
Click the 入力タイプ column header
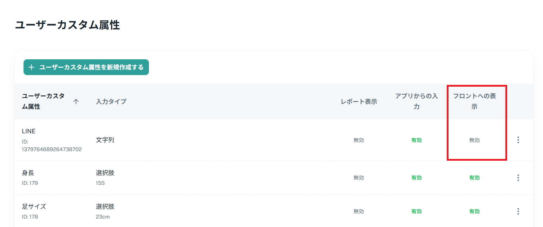[x=111, y=102]
